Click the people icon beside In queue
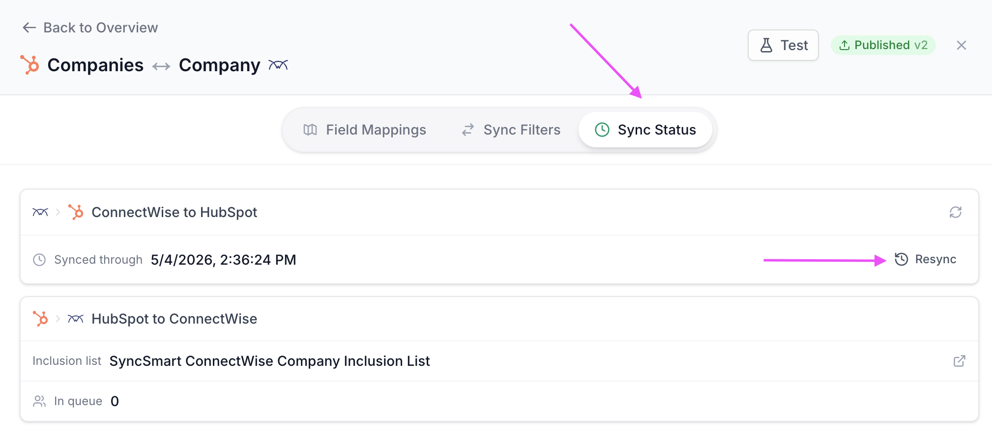The height and width of the screenshot is (439, 992). (x=39, y=401)
